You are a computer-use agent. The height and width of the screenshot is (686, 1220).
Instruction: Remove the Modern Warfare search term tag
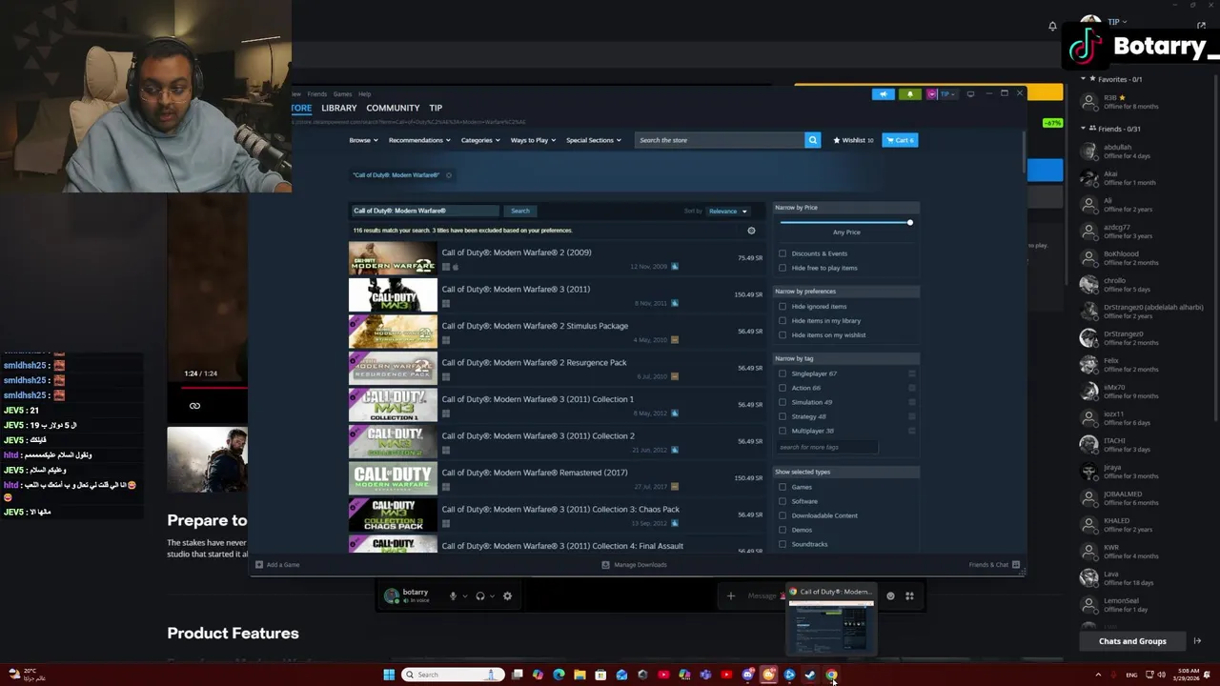coord(449,175)
